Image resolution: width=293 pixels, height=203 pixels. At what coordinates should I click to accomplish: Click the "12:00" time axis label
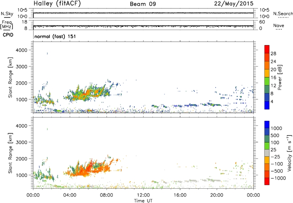143,195
